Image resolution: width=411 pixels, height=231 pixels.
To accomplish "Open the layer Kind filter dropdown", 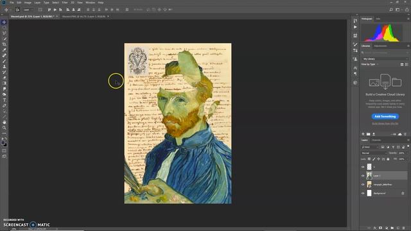I will (x=370, y=147).
